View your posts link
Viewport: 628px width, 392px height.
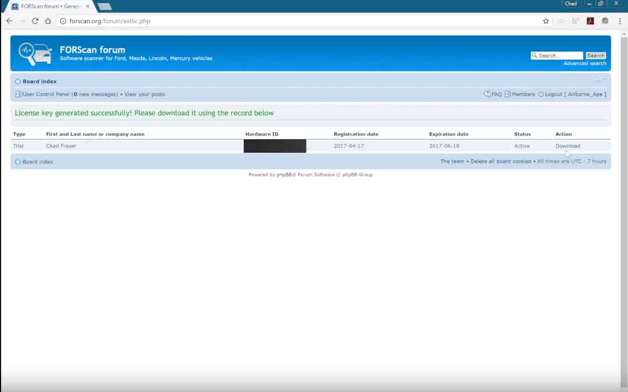coord(144,95)
